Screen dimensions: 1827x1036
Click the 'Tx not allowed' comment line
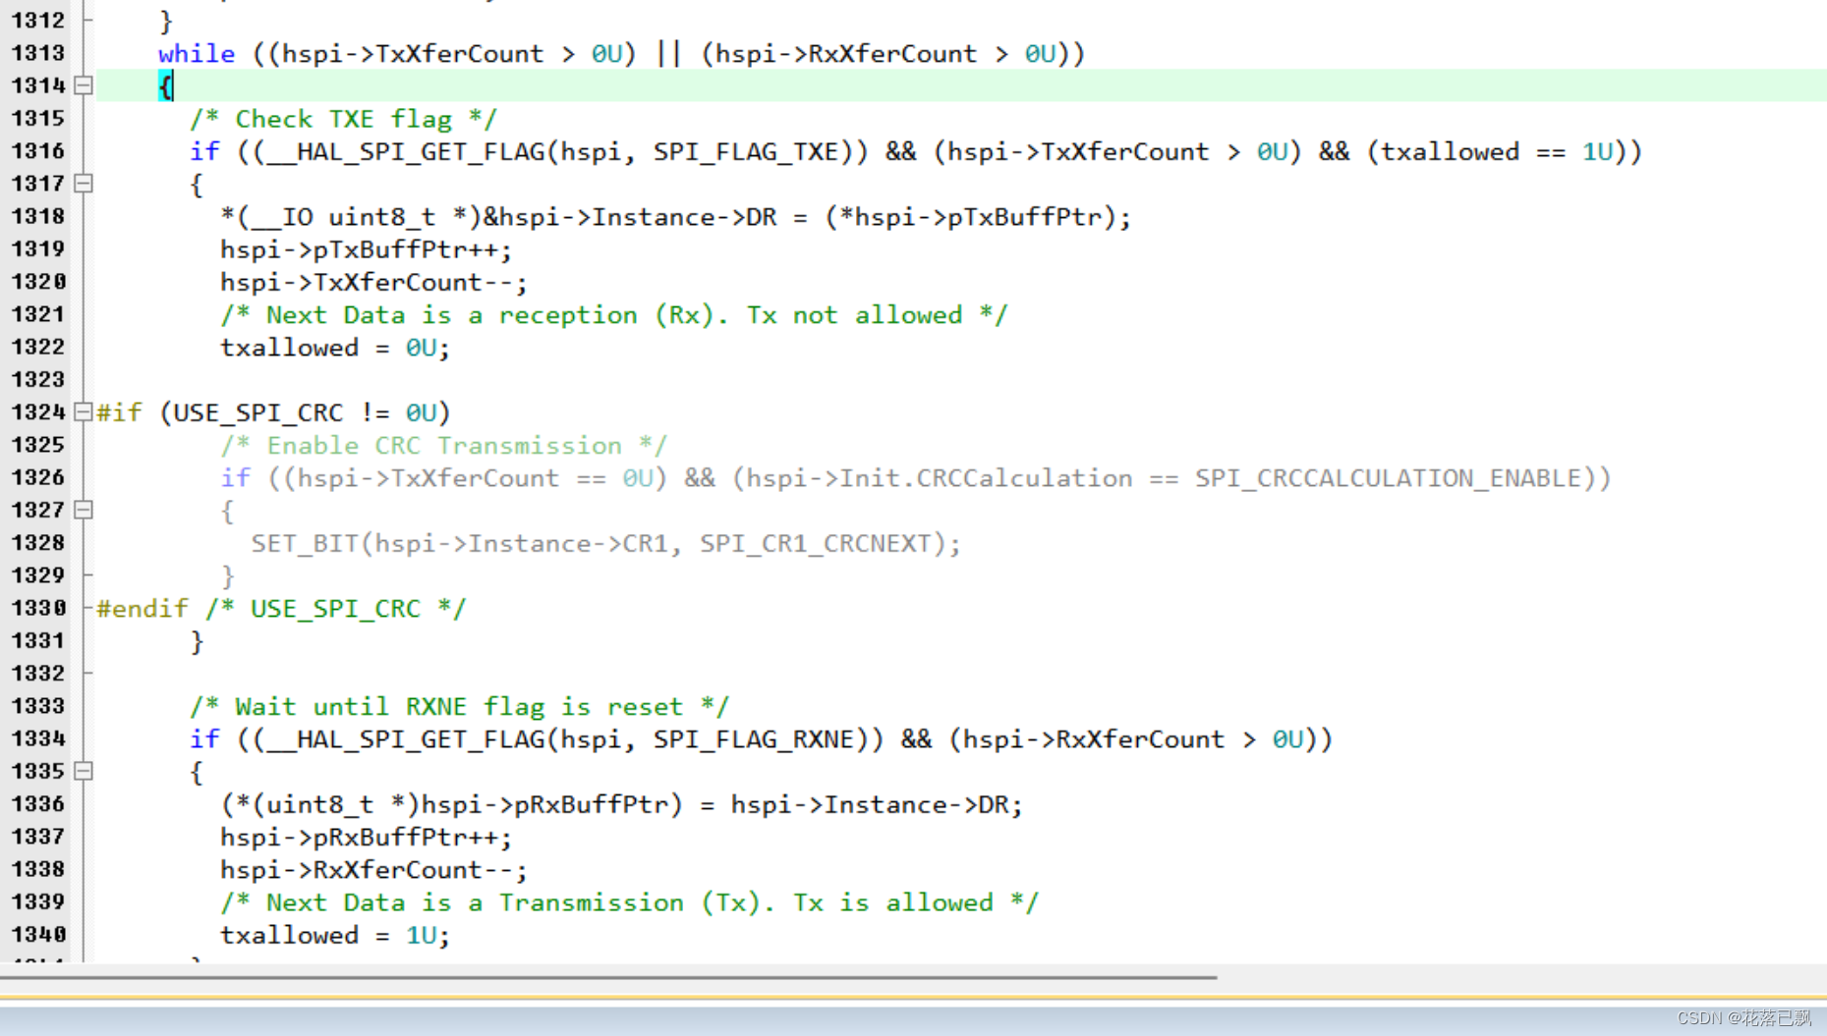tap(613, 315)
